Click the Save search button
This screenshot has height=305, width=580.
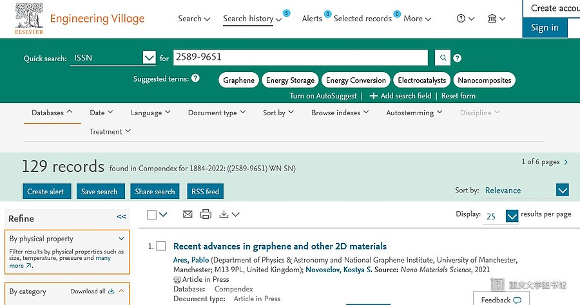101,191
